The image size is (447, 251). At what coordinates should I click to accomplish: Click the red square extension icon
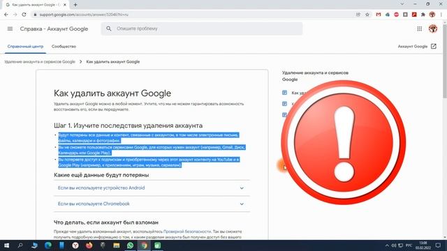(414, 15)
